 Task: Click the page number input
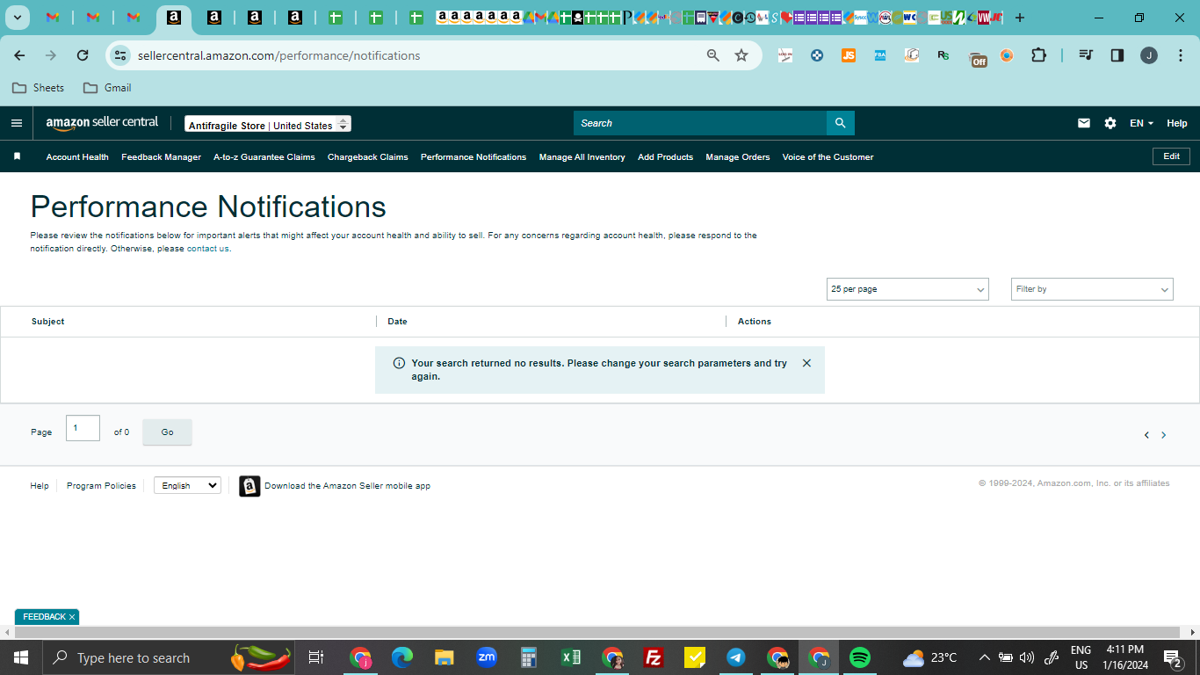point(83,428)
